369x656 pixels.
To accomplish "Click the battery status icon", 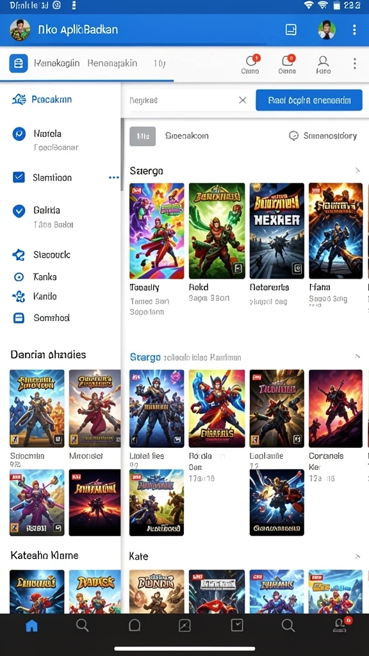I will 336,5.
